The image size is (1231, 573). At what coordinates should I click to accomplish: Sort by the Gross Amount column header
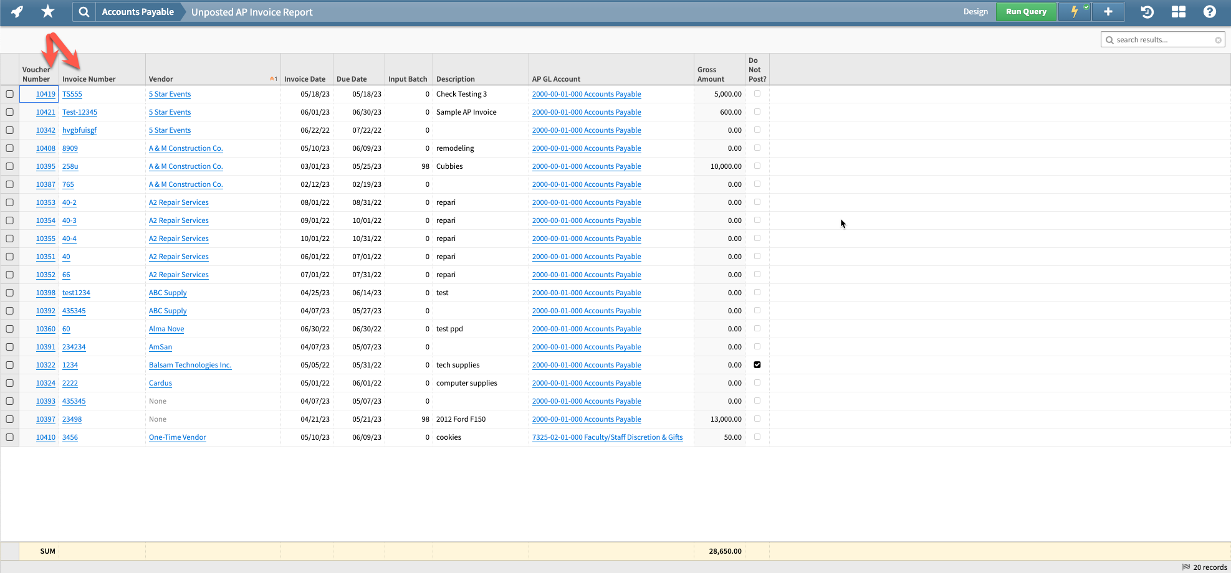tap(710, 75)
